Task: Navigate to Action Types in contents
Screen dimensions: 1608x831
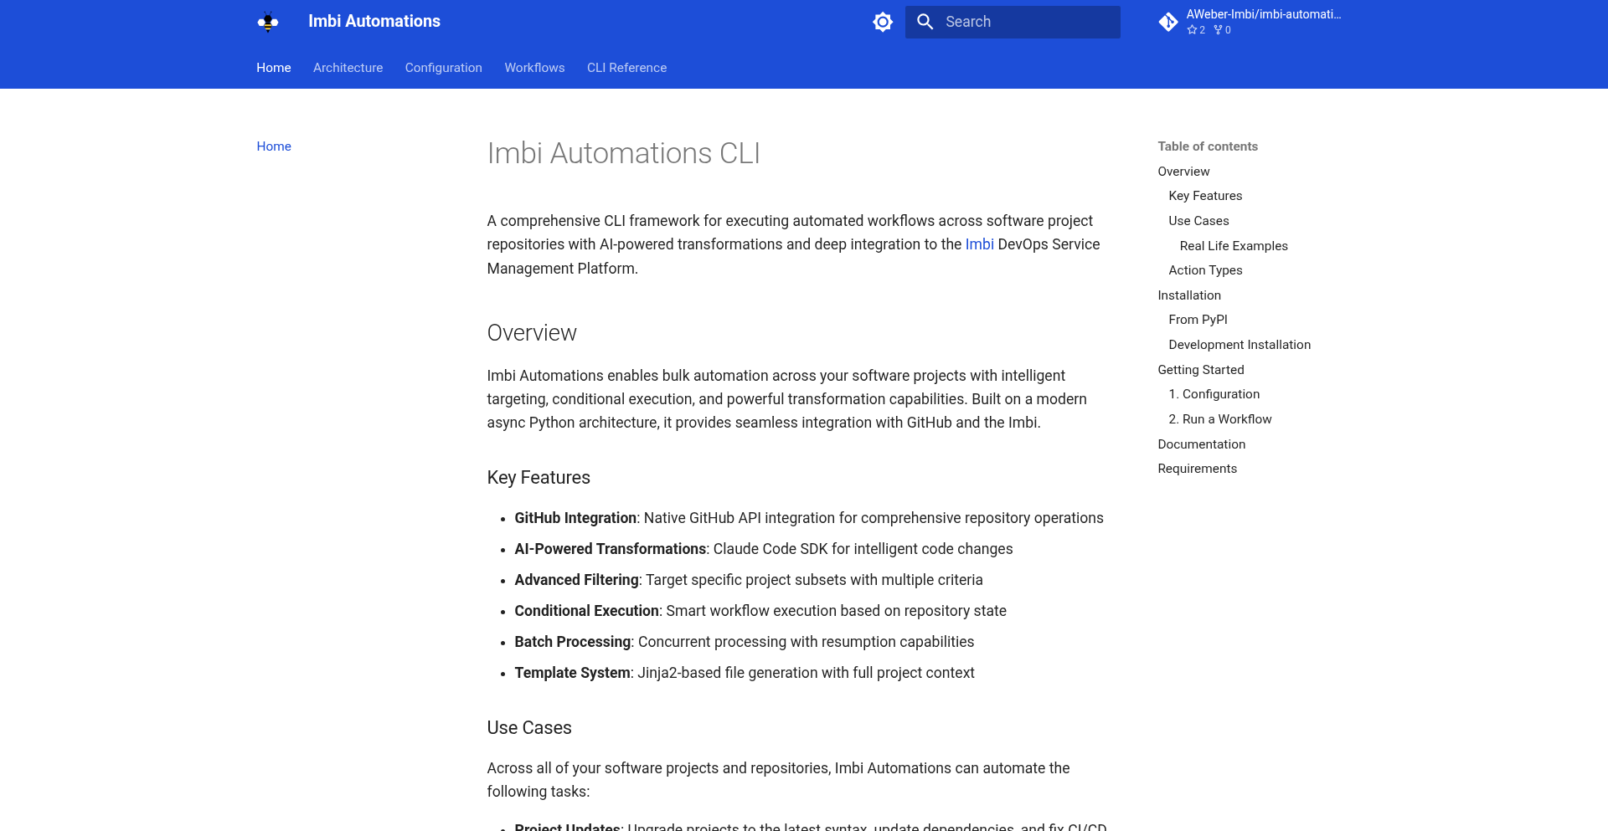Action: pos(1205,270)
